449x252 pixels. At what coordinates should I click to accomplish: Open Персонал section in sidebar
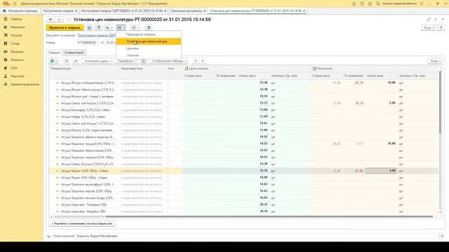coord(18,76)
